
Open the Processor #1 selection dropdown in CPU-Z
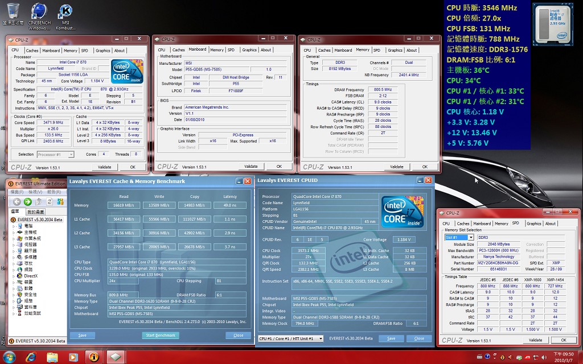tap(71, 155)
